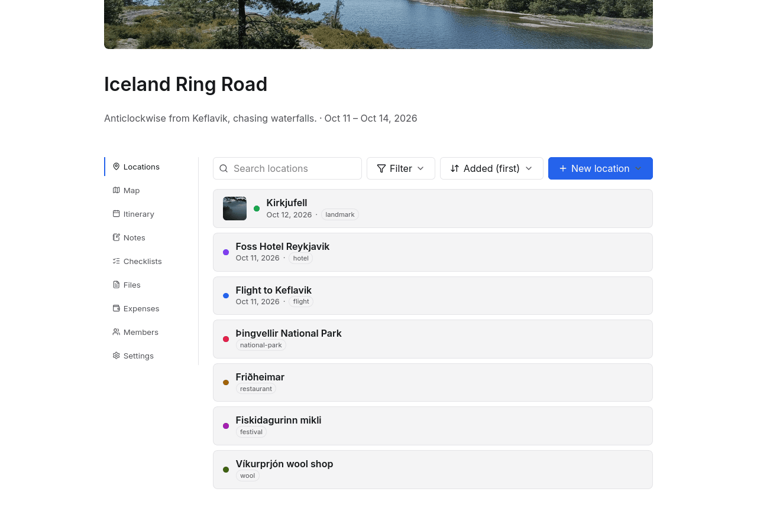
Task: Open Þingvellir National Park location
Action: [433, 339]
